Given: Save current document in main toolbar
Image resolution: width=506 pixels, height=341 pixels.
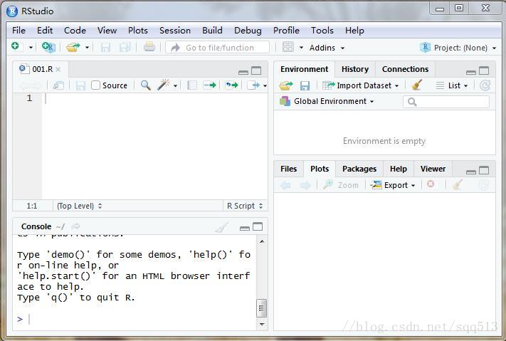Looking at the screenshot, I should [x=105, y=48].
